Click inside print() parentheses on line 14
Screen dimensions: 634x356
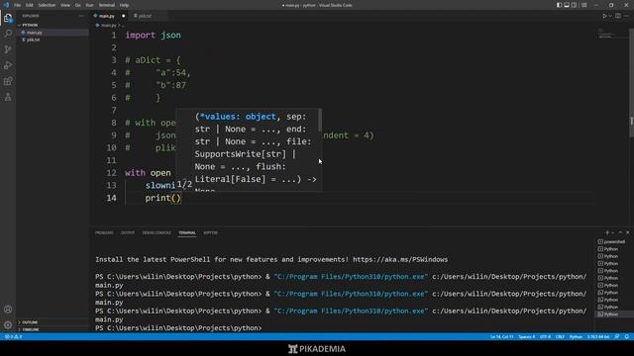pyautogui.click(x=176, y=198)
